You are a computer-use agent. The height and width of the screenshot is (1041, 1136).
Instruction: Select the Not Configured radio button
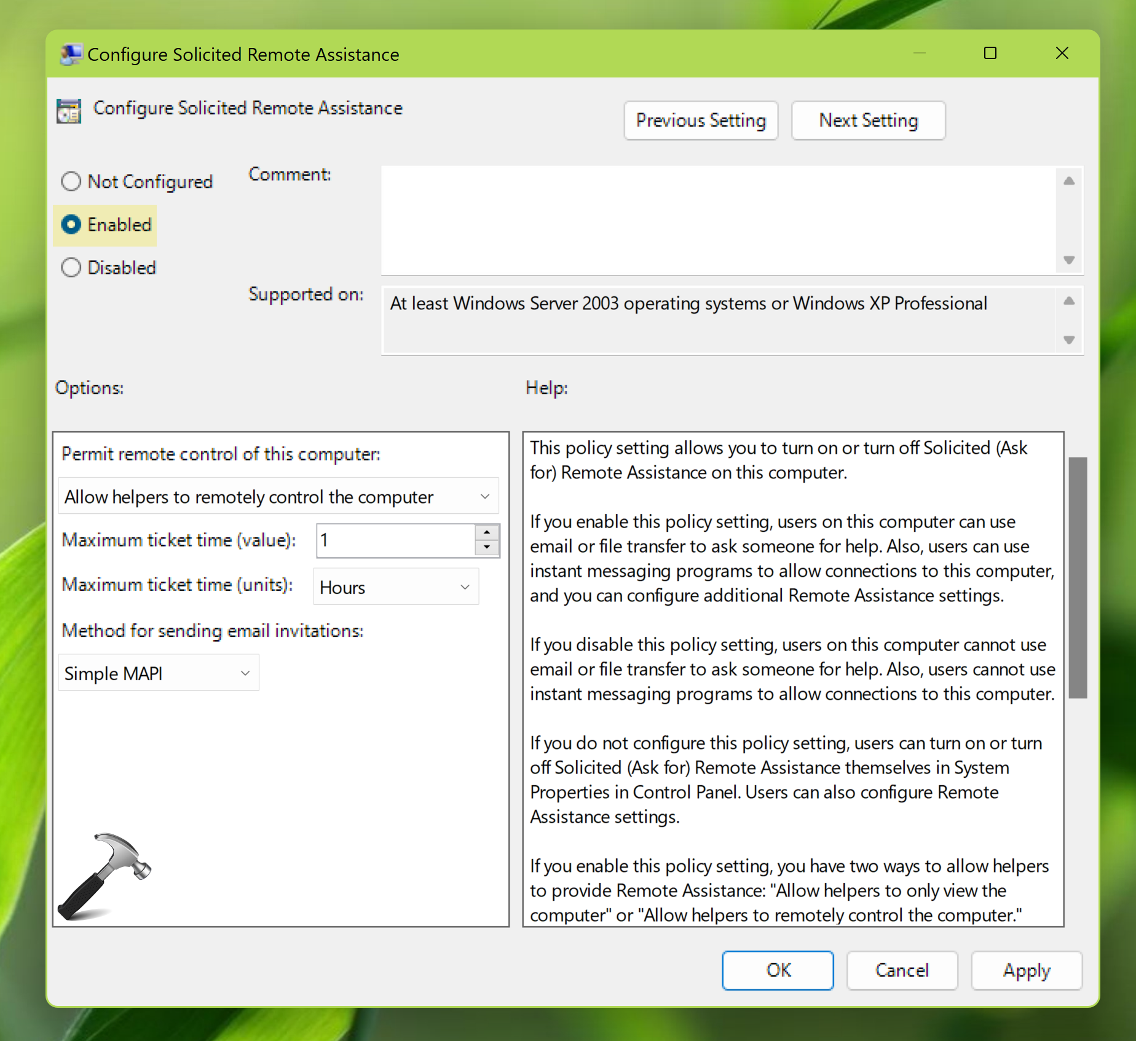coord(71,181)
